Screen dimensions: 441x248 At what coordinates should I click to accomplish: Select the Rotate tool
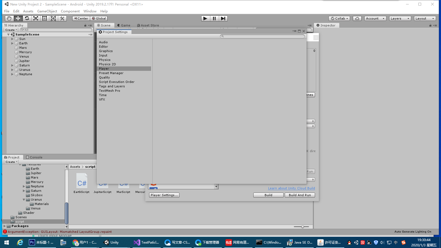click(27, 18)
